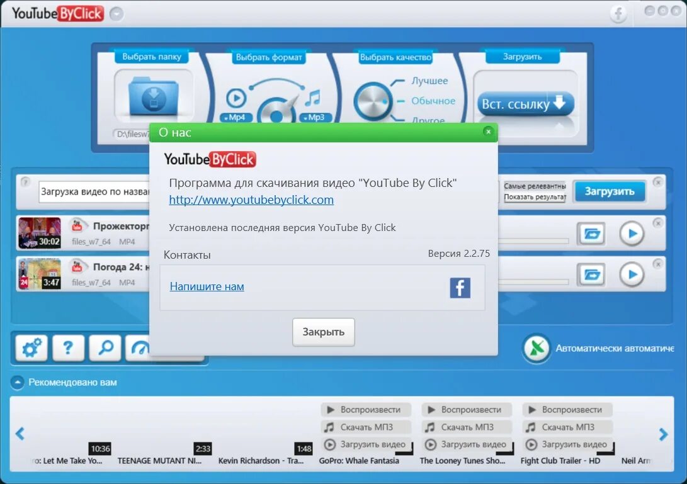Remove the Прожектор download row
This screenshot has height=484, width=687.
pyautogui.click(x=657, y=223)
